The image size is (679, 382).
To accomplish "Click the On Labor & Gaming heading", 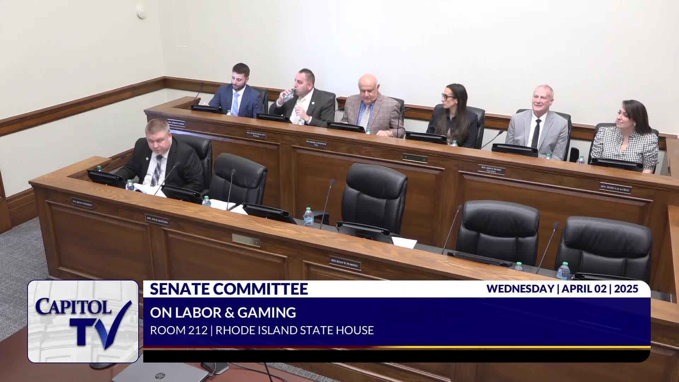I will coord(223,313).
